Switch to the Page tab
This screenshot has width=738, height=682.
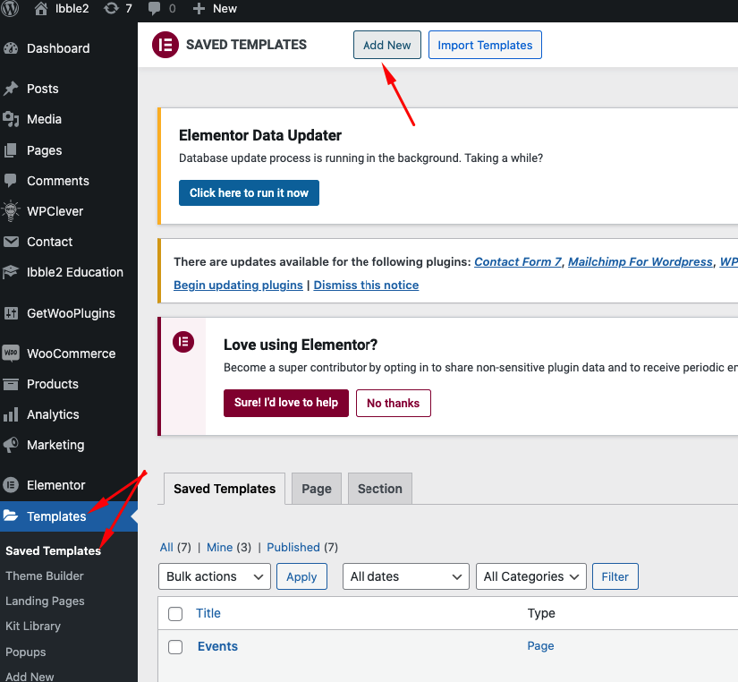(x=317, y=489)
